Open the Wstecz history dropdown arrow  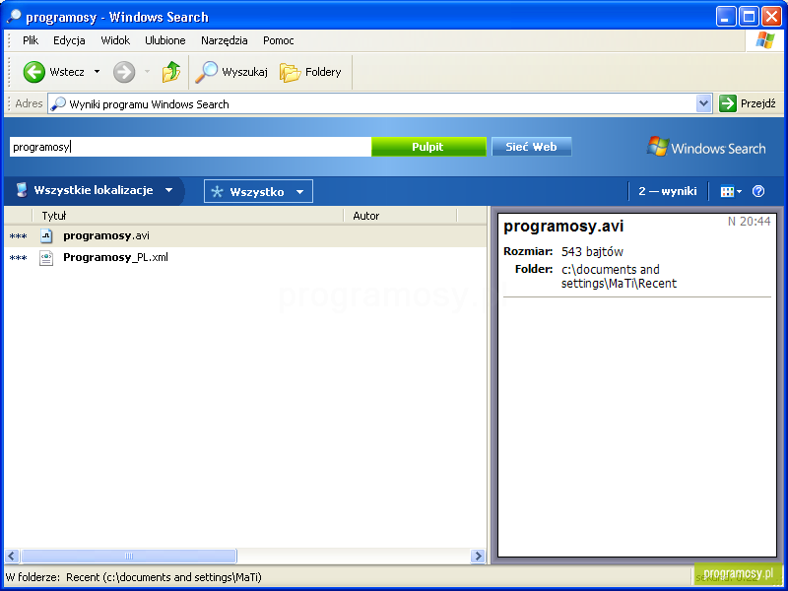pos(97,72)
